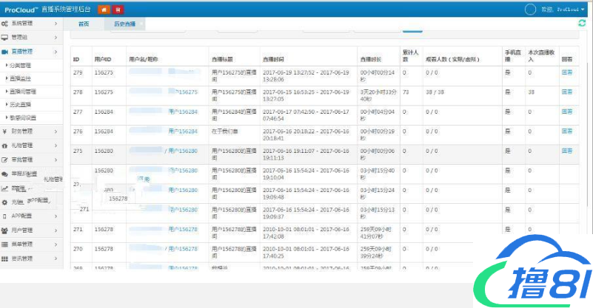Click the user avatar circle in header
Screen dimensions: 593x308
[529, 10]
